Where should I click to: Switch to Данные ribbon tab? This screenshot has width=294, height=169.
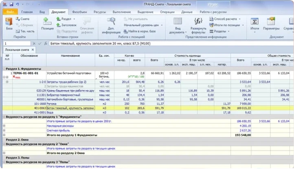pyautogui.click(x=187, y=12)
